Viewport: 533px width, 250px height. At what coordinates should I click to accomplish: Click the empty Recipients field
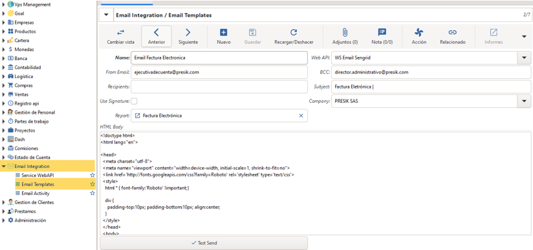click(219, 87)
